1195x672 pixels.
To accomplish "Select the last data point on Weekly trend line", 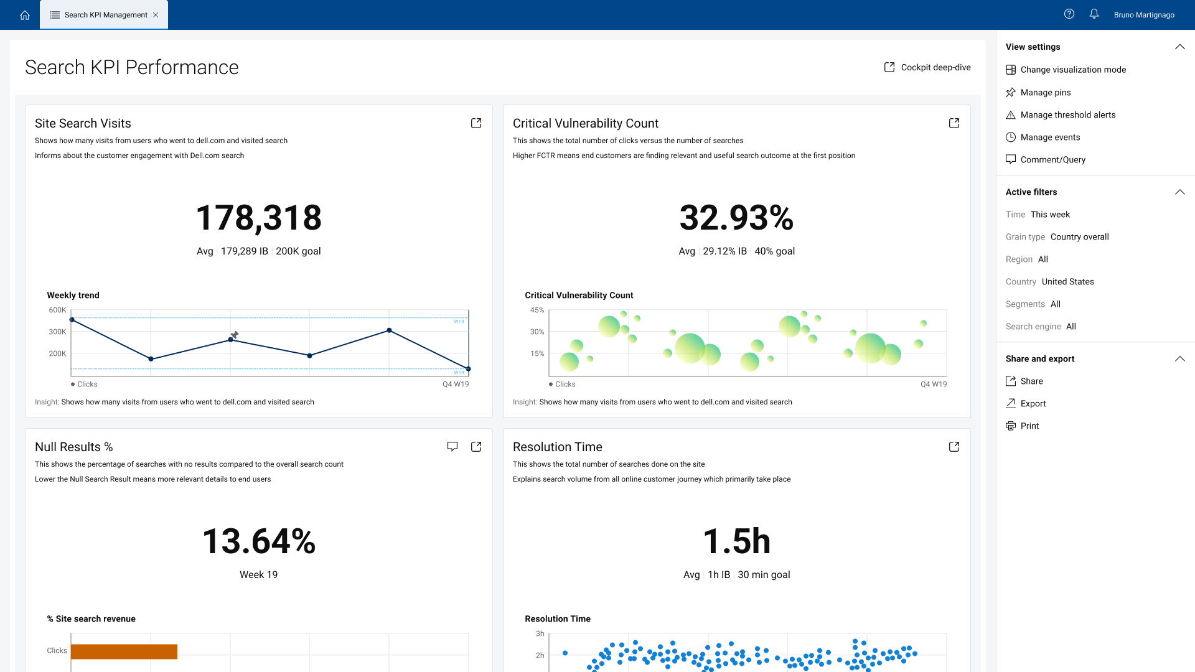I will tap(469, 369).
